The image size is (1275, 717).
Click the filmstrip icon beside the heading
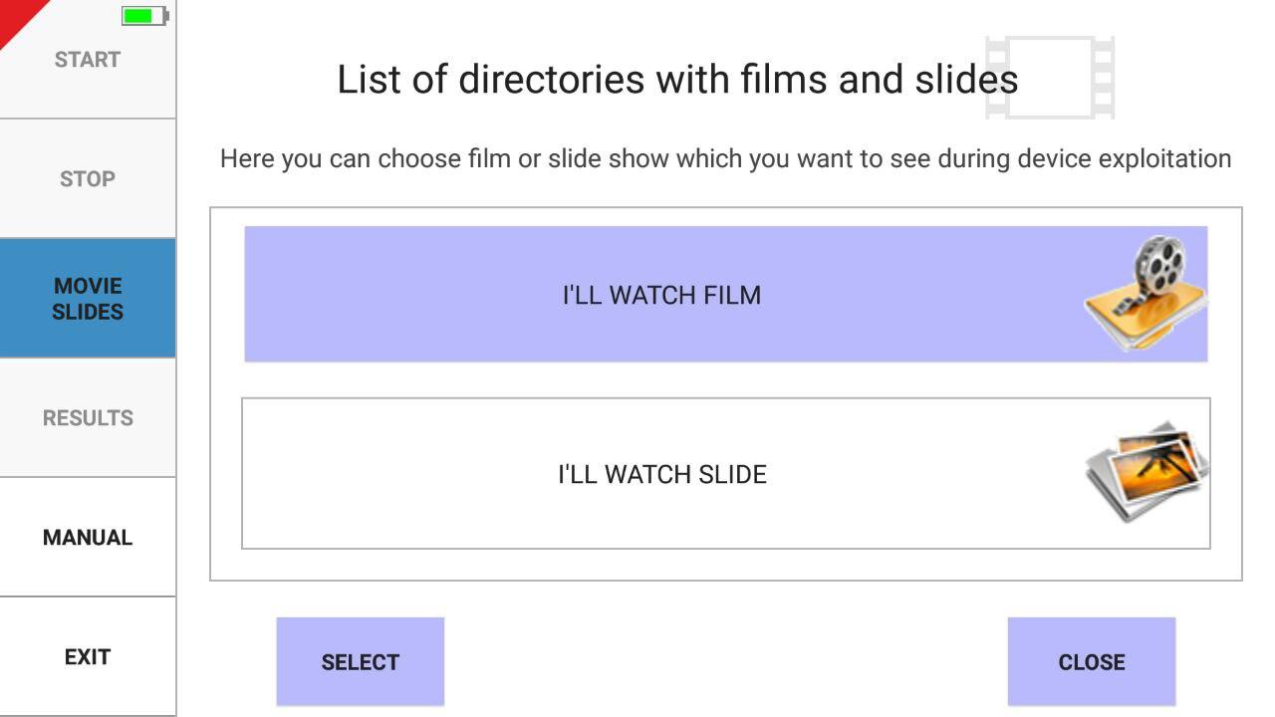click(1050, 78)
